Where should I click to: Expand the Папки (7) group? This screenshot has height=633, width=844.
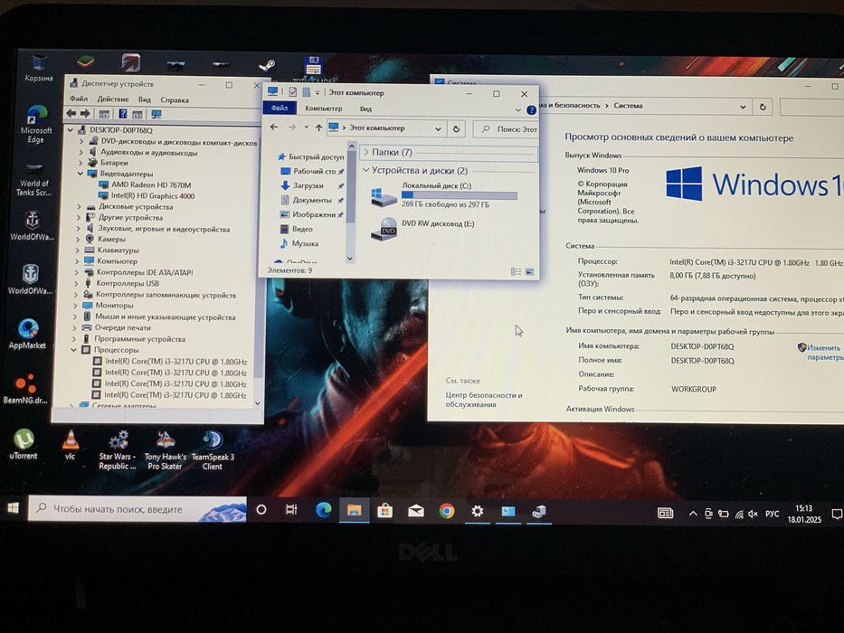click(366, 152)
